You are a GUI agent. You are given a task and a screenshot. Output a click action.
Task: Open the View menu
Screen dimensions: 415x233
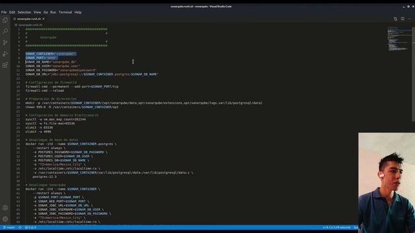pyautogui.click(x=38, y=12)
